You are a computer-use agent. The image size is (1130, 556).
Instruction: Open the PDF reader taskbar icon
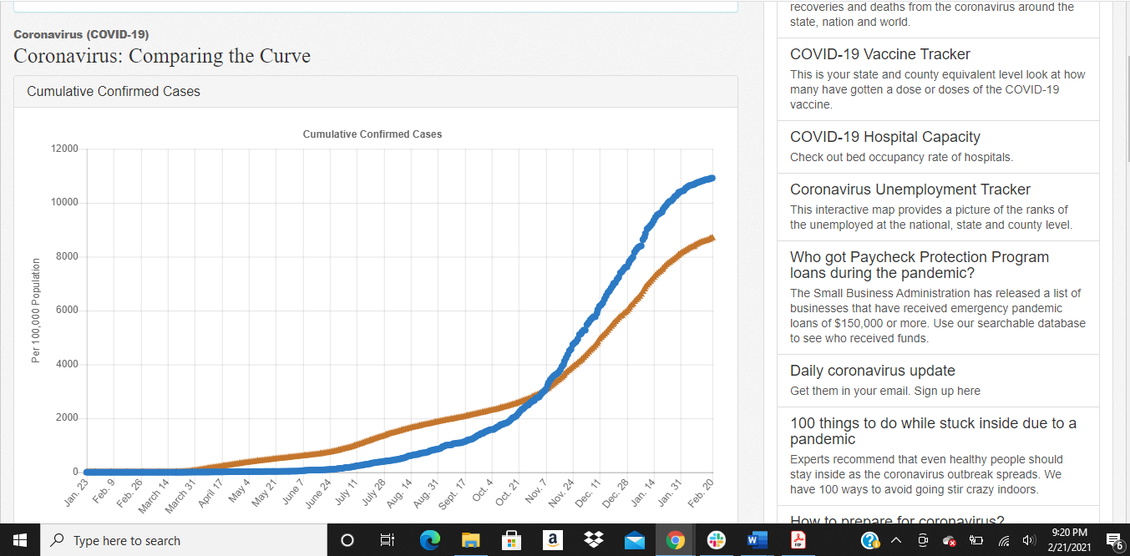(798, 540)
